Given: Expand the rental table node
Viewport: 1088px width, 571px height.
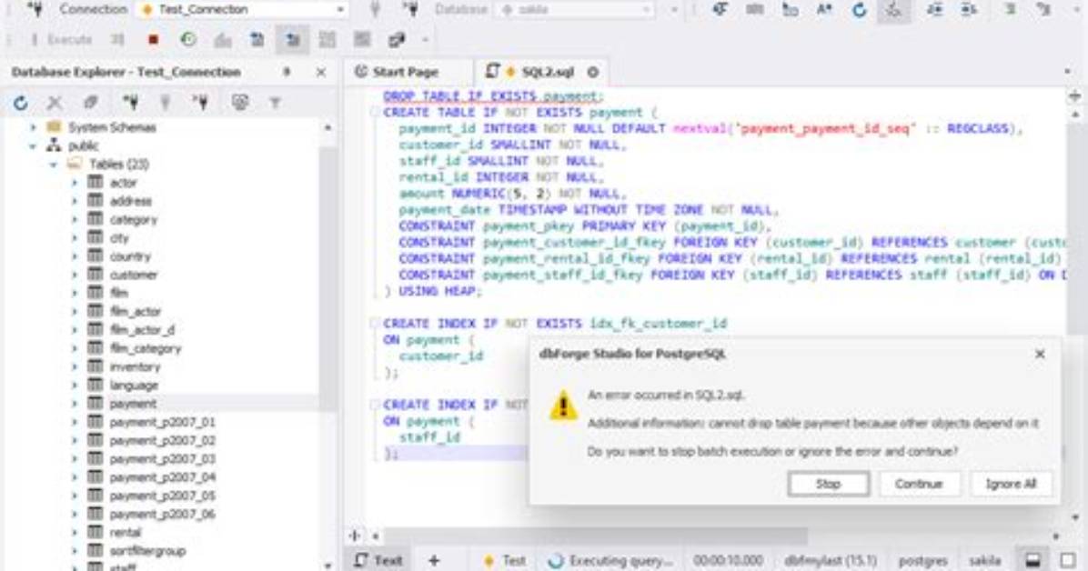Looking at the screenshot, I should 75,532.
